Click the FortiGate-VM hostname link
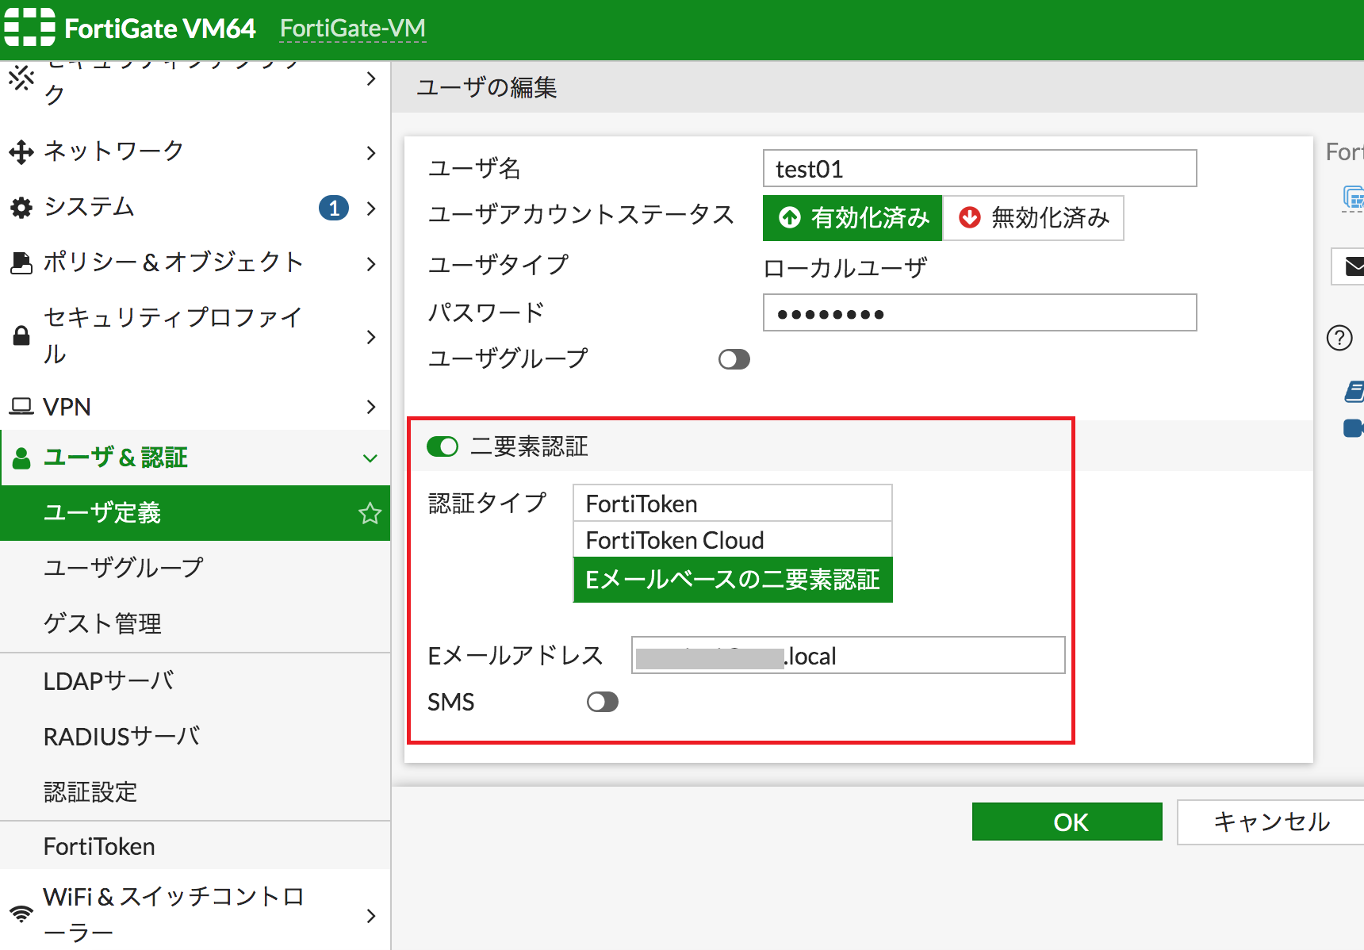1364x950 pixels. point(353,29)
